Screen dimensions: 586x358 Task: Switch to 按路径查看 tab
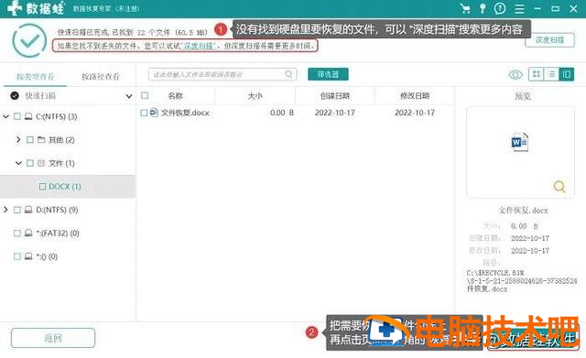coord(101,77)
